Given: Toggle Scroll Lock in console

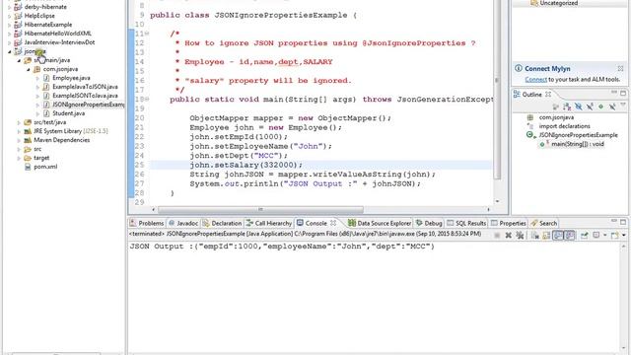Looking at the screenshot, I should pos(546,236).
